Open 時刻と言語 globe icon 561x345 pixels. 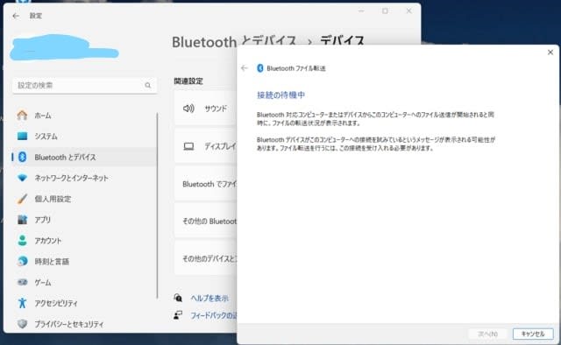click(x=22, y=261)
